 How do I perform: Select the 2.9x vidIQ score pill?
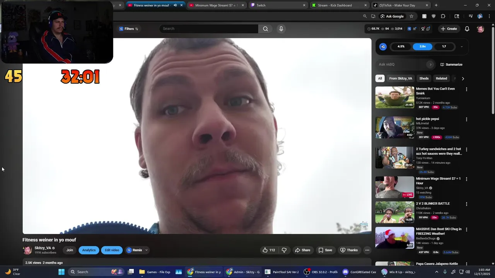422,46
